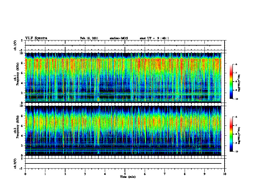This screenshot has height=195, width=253.
Task: Click the time axis tick label "1"
Action: point(45,174)
